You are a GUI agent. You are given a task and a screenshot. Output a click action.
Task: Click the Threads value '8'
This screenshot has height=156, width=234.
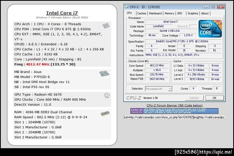pos(217,89)
